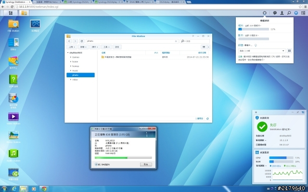Open the delay duration dropdown in indexing popup
308x192 pixels.
[262, 51]
